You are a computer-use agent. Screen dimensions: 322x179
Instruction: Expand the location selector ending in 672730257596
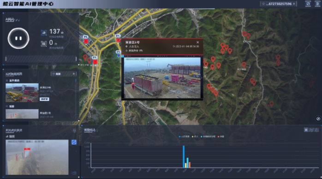(279, 4)
